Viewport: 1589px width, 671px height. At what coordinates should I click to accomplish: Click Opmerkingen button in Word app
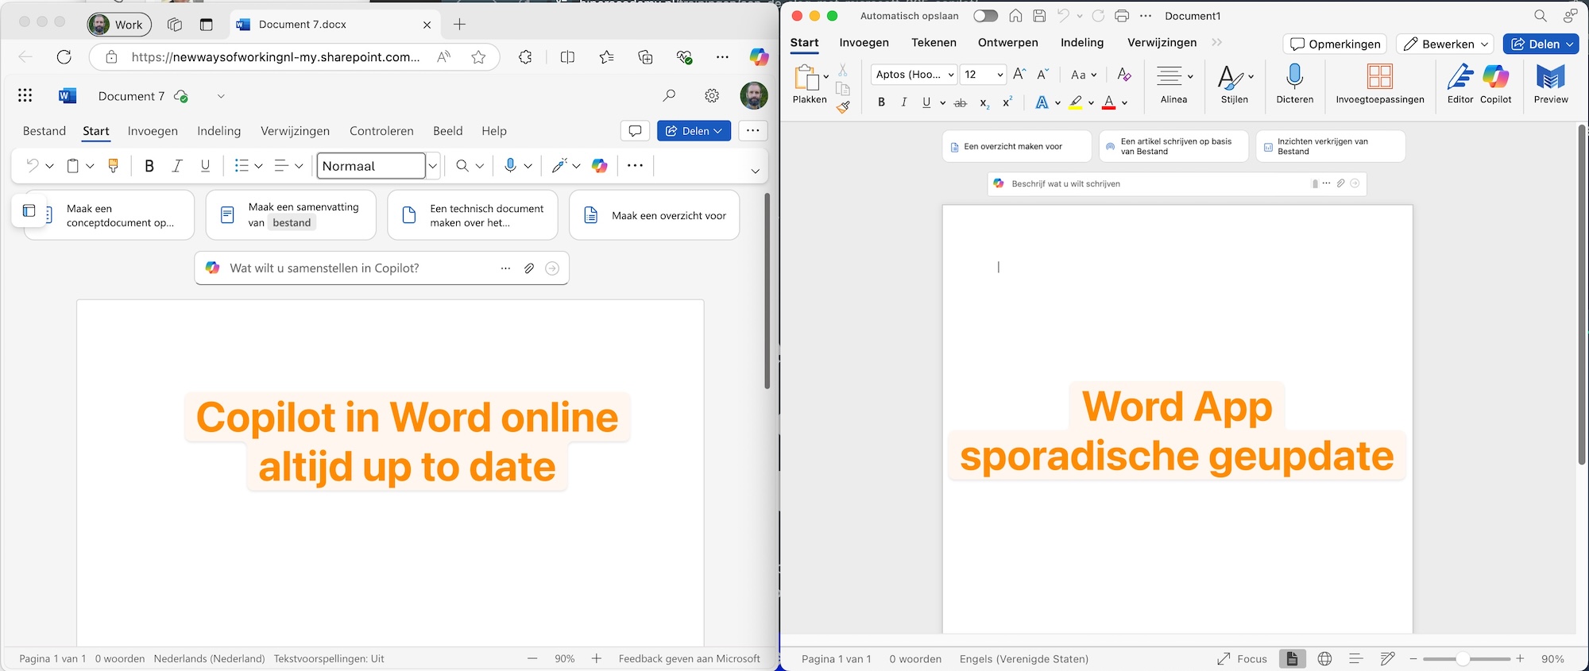click(x=1335, y=44)
